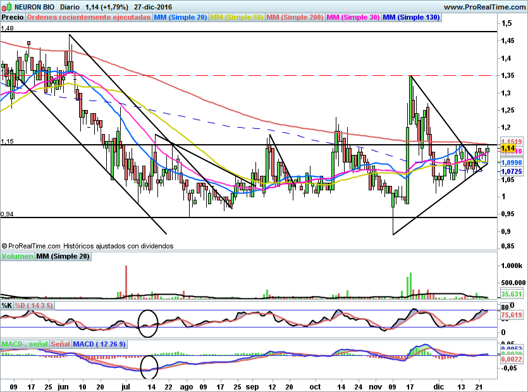Click the 35.631 volume value tag
This screenshot has width=528, height=392.
(x=510, y=295)
